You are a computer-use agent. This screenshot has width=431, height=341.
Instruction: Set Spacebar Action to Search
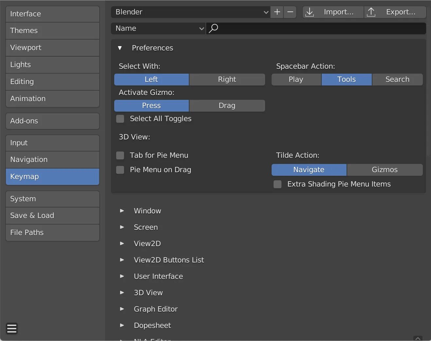click(397, 80)
